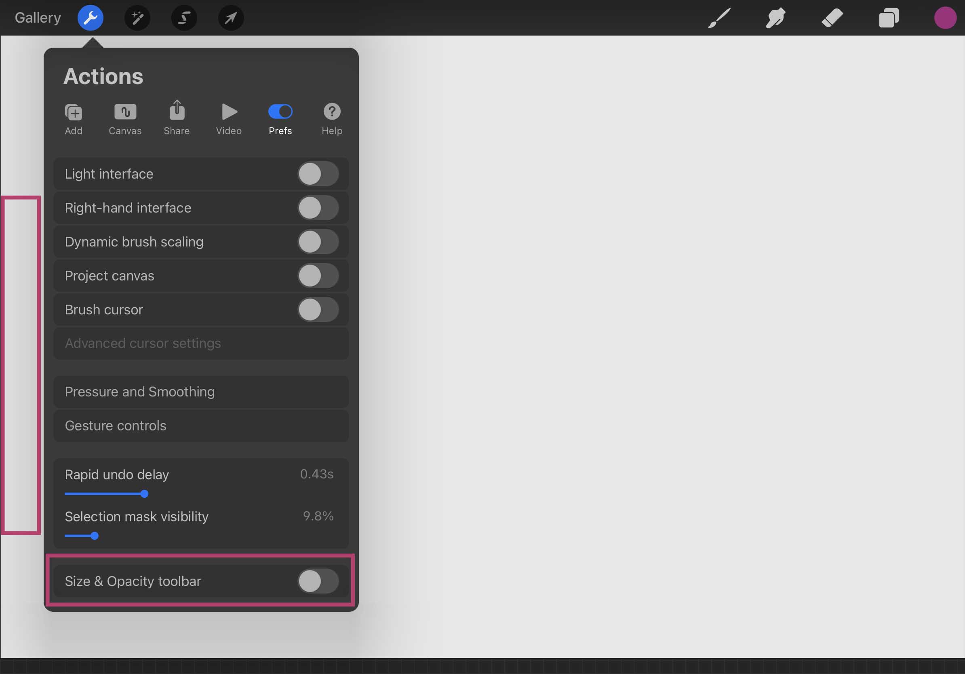Open the Layers panel
The height and width of the screenshot is (674, 965).
[x=889, y=18]
